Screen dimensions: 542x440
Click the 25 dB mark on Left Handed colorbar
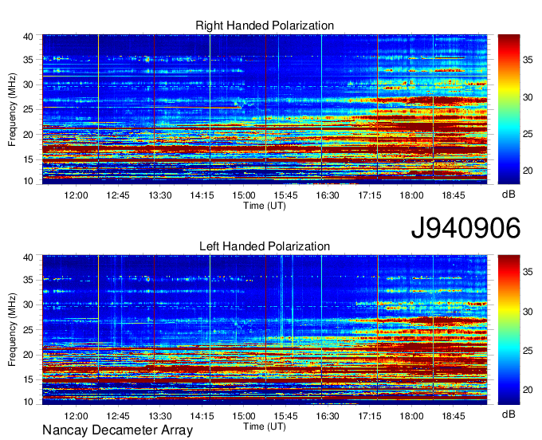click(x=528, y=351)
